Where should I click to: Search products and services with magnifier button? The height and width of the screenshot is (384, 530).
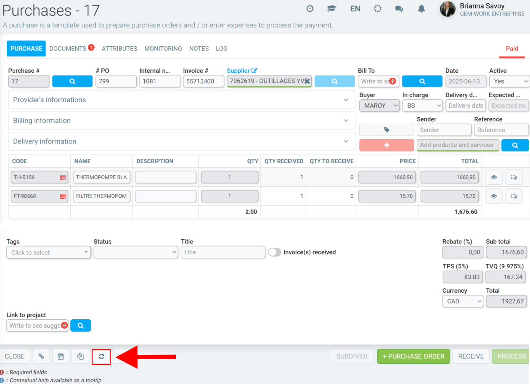(515, 145)
